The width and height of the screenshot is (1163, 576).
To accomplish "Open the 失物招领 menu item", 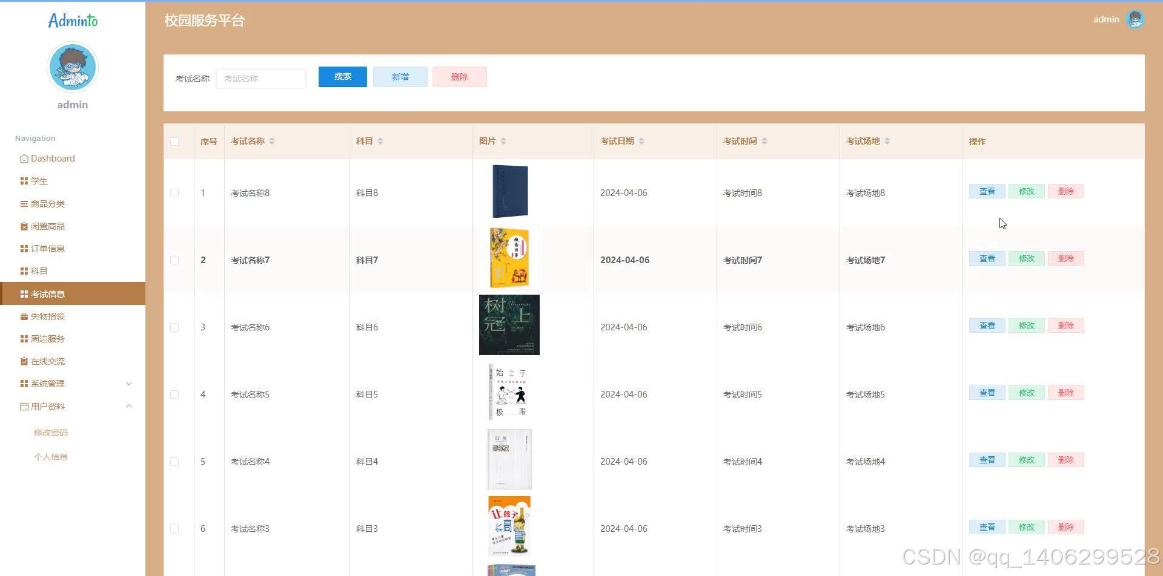I will (73, 316).
